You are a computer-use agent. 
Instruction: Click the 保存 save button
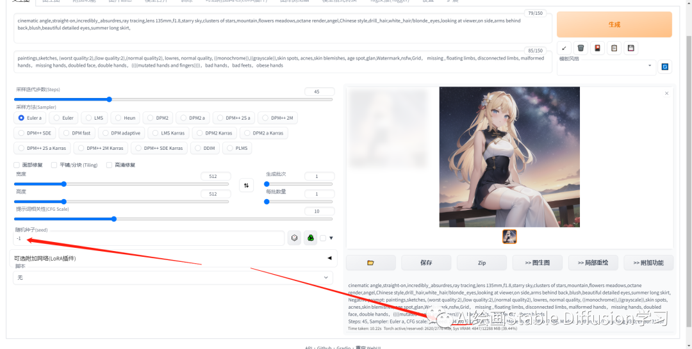click(426, 263)
